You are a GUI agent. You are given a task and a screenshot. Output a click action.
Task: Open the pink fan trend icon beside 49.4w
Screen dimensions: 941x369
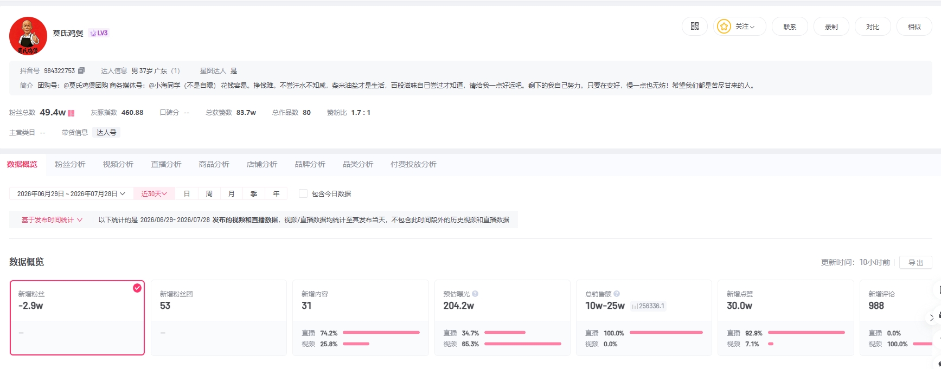click(71, 113)
